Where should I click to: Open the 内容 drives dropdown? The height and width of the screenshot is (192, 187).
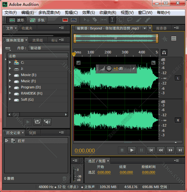[49, 48]
